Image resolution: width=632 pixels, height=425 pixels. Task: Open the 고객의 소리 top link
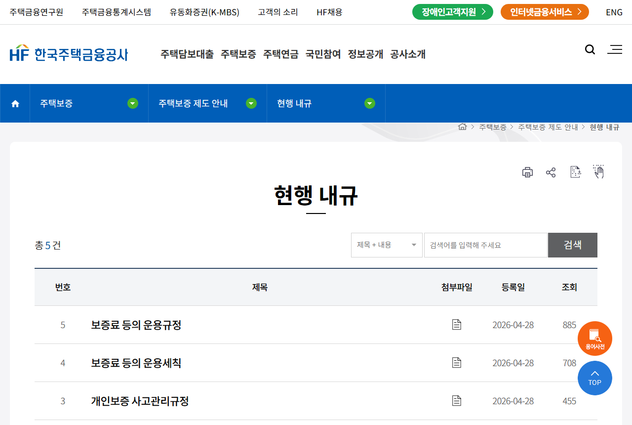[278, 12]
